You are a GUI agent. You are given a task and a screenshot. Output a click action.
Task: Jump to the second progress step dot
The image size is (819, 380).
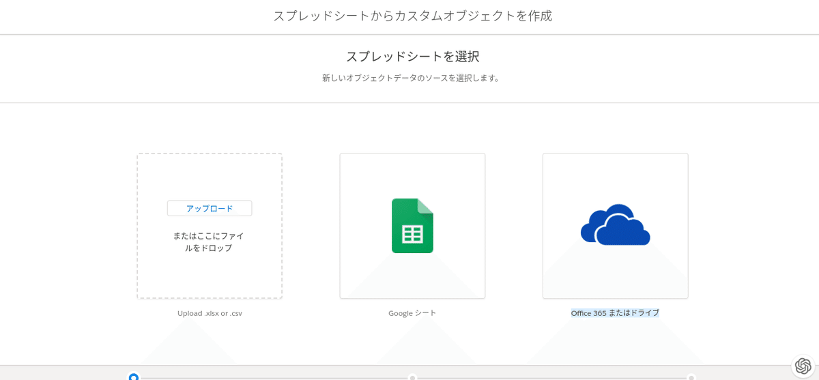[412, 377]
